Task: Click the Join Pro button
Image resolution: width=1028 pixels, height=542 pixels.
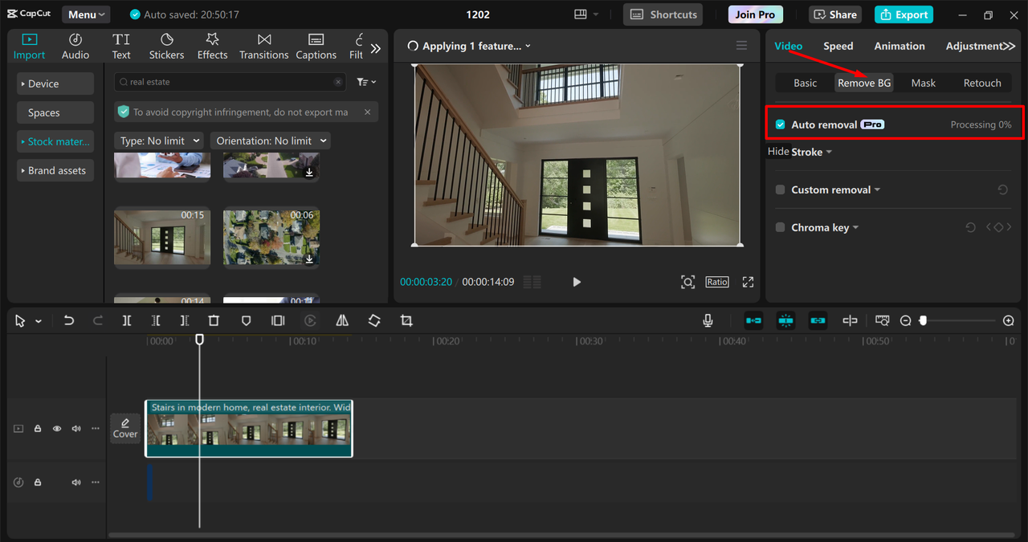Action: coord(756,14)
